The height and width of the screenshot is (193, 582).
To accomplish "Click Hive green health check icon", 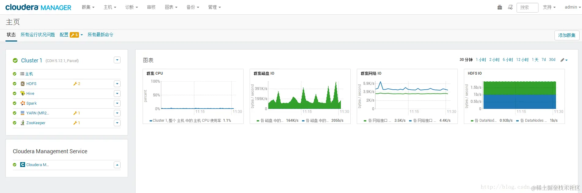I will tap(14, 93).
